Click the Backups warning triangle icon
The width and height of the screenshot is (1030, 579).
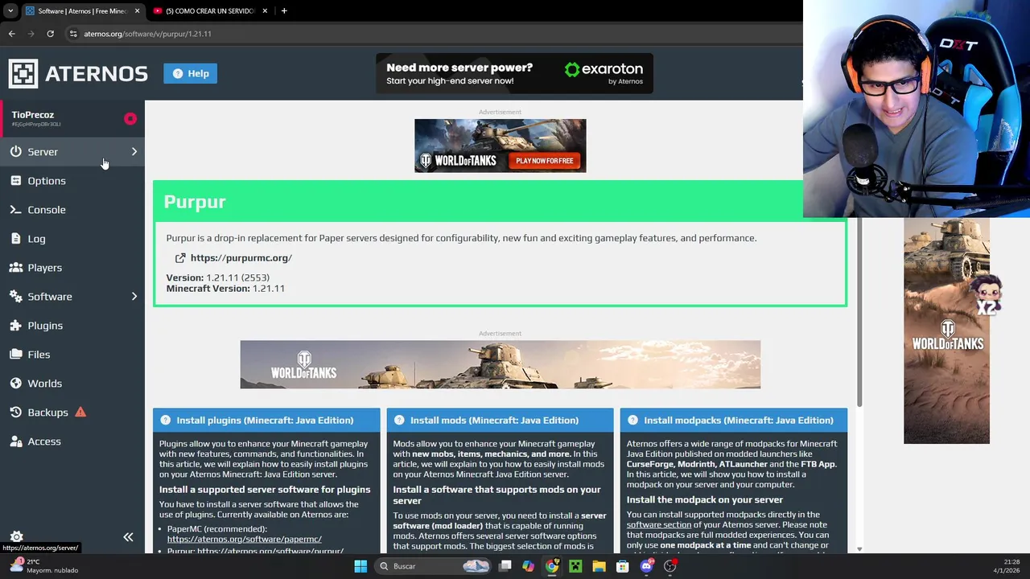(80, 412)
